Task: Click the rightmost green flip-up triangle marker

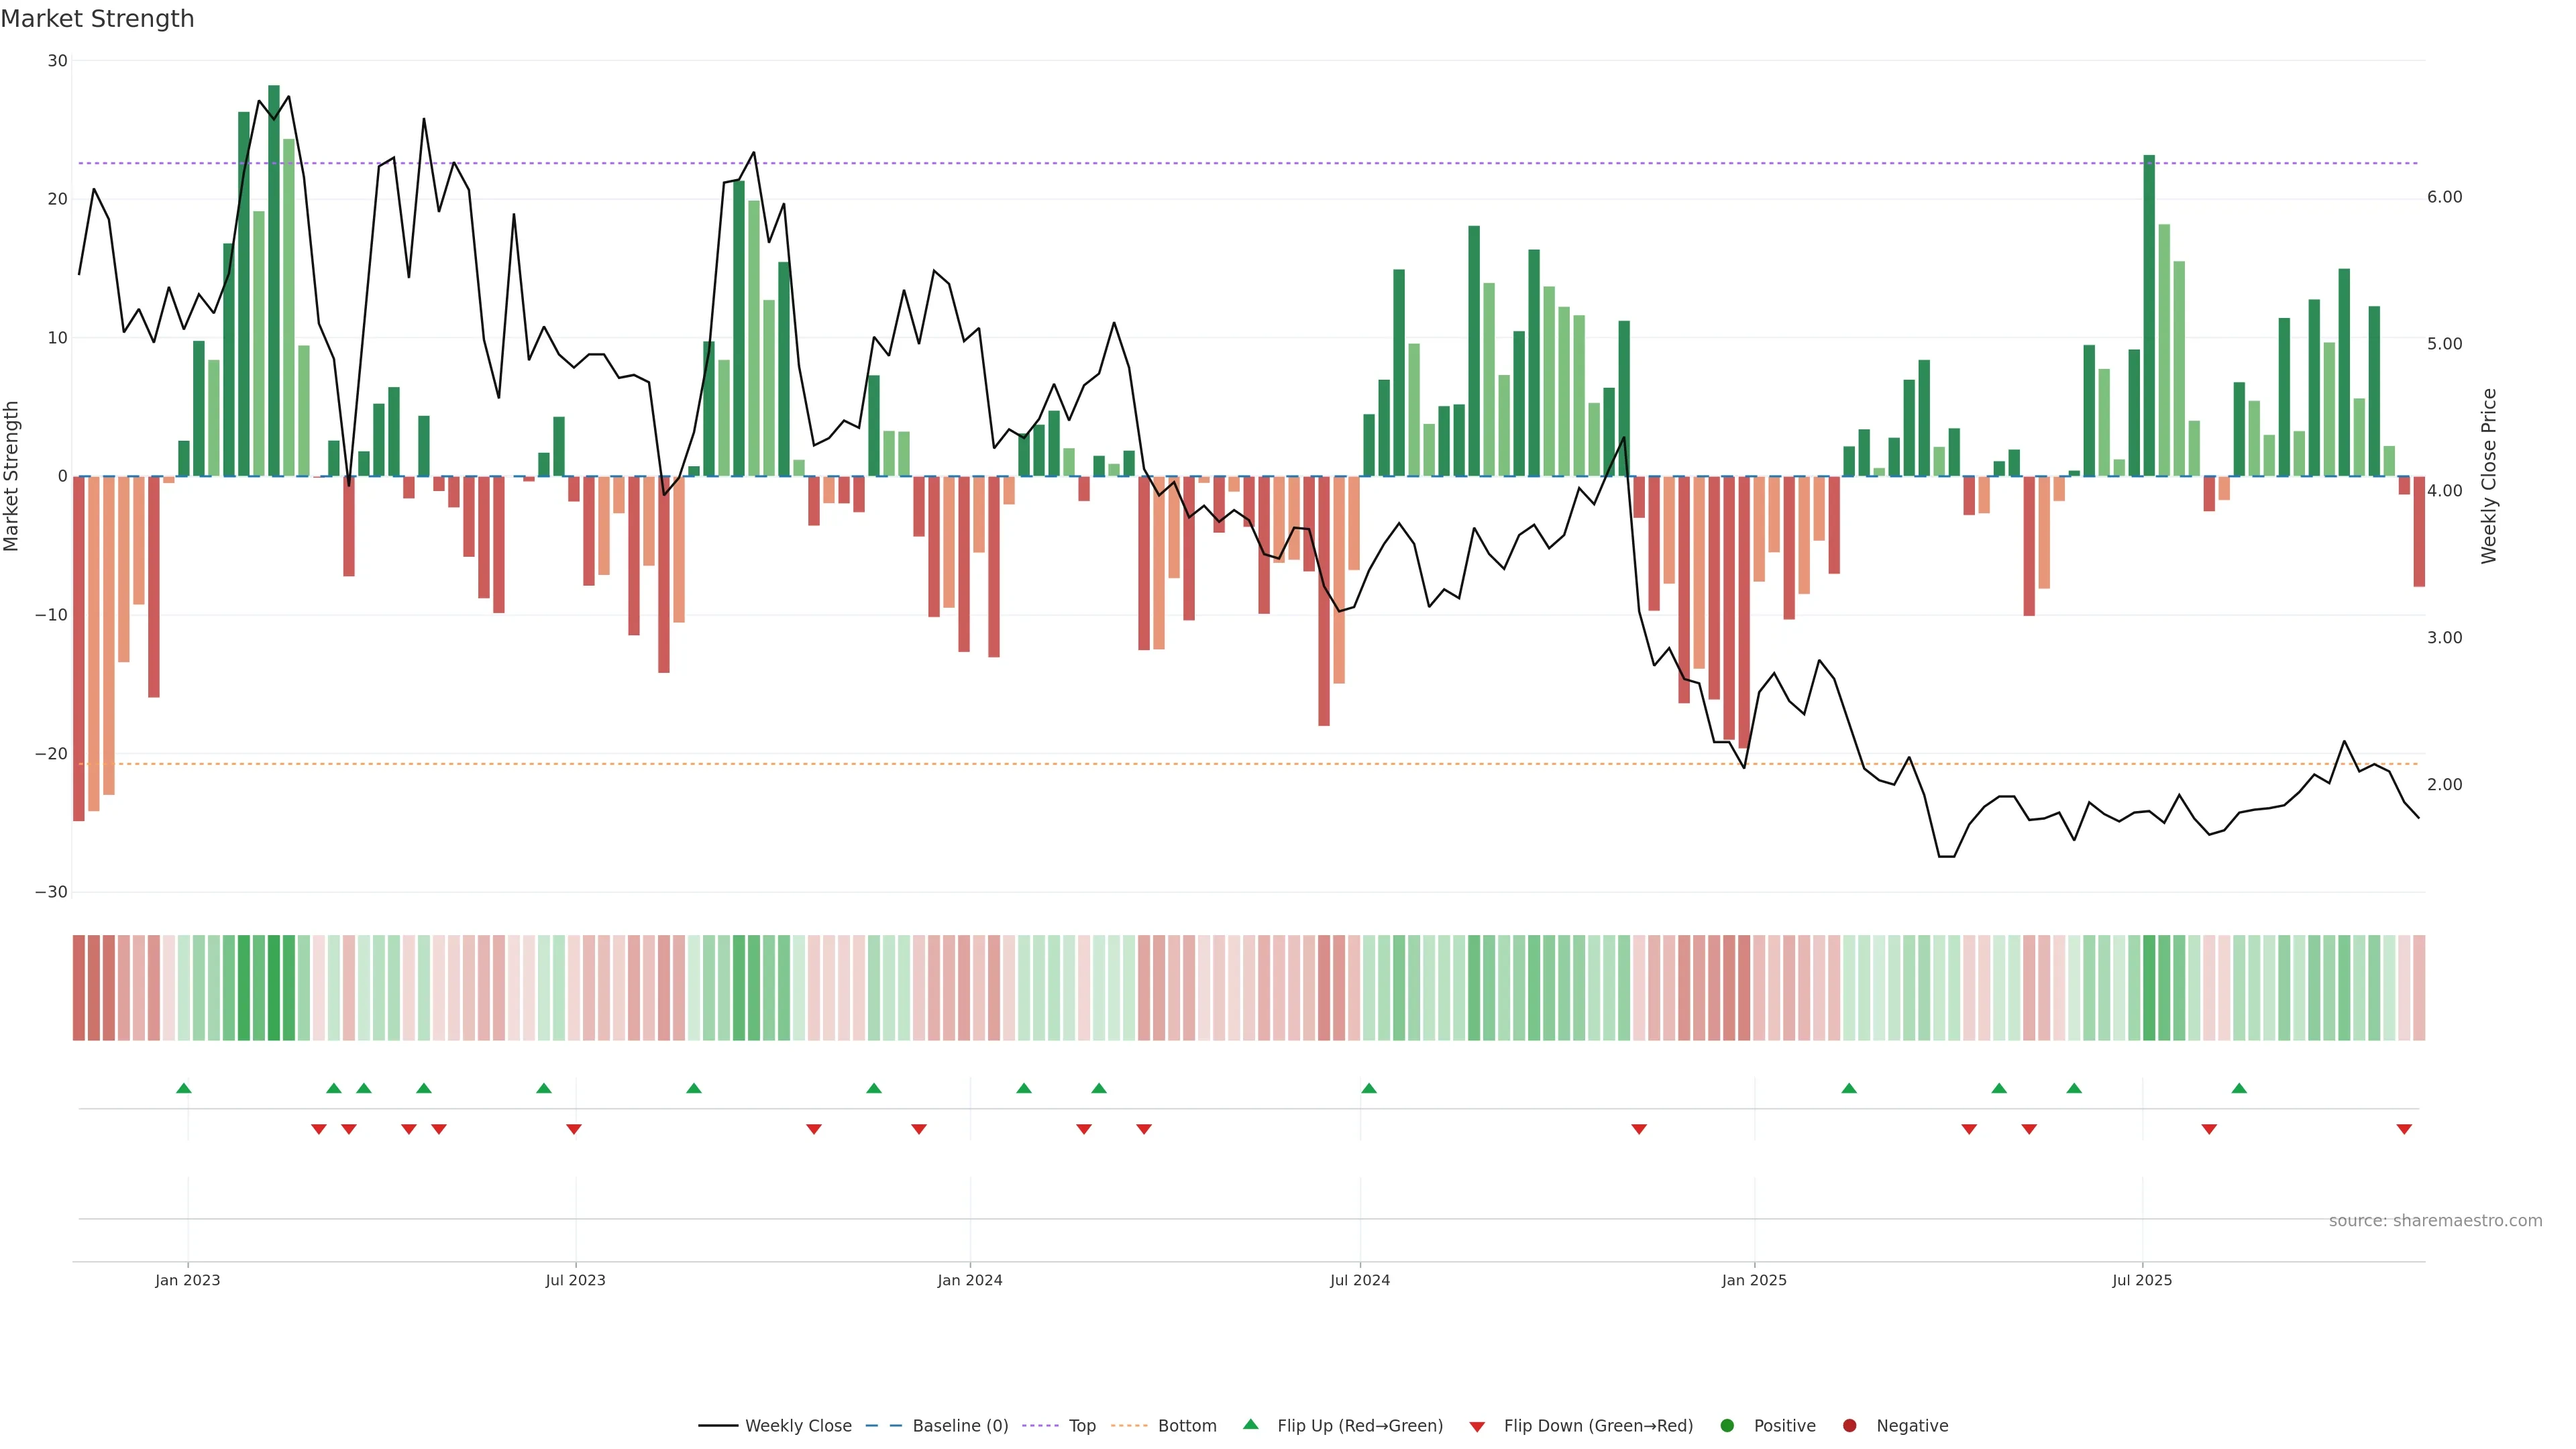Action: (x=2239, y=1088)
